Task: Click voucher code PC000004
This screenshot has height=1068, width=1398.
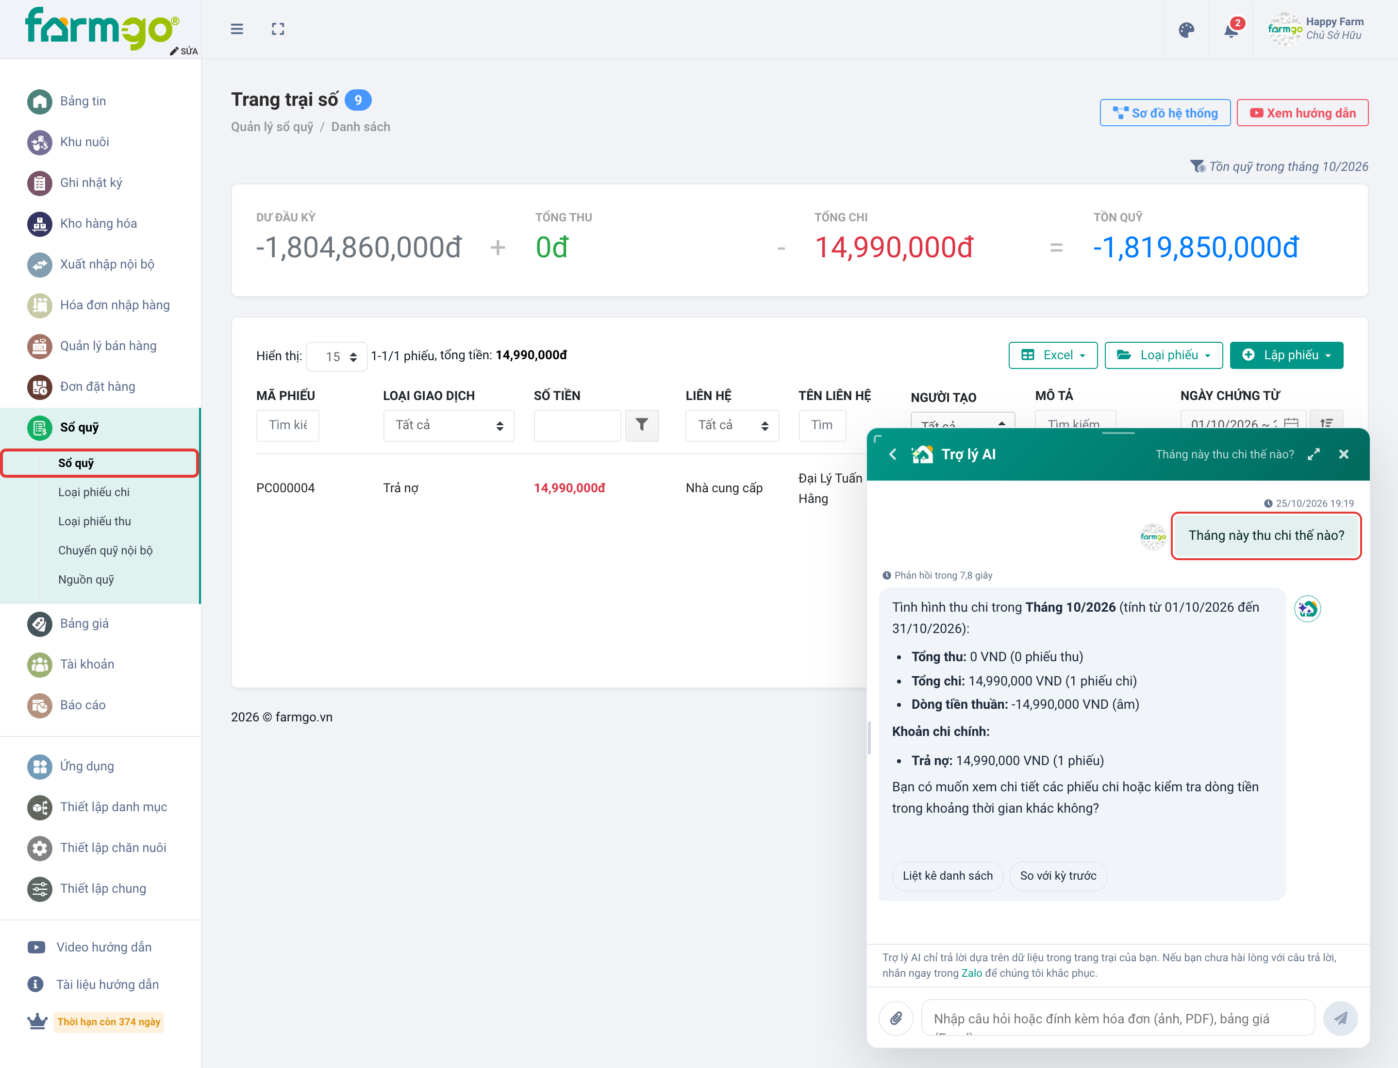Action: pos(285,487)
